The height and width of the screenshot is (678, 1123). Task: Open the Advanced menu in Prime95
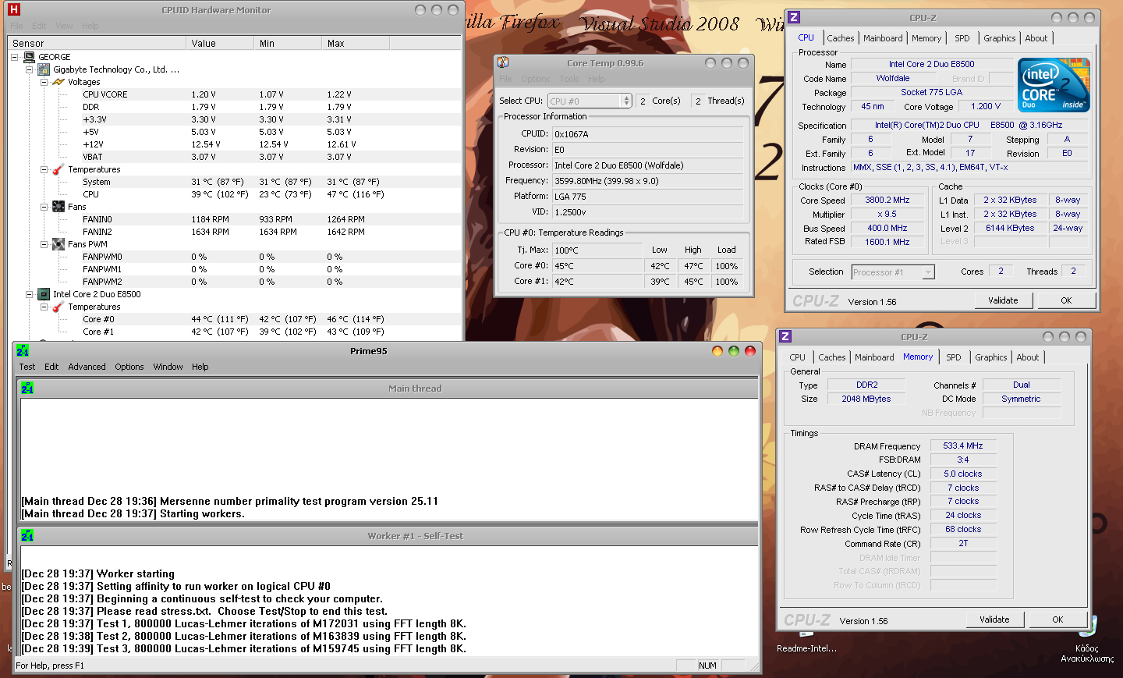click(87, 367)
